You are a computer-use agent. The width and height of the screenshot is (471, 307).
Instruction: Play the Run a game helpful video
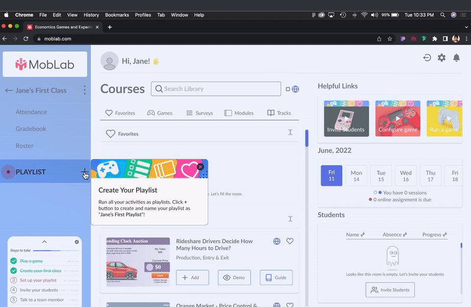[x=444, y=119]
